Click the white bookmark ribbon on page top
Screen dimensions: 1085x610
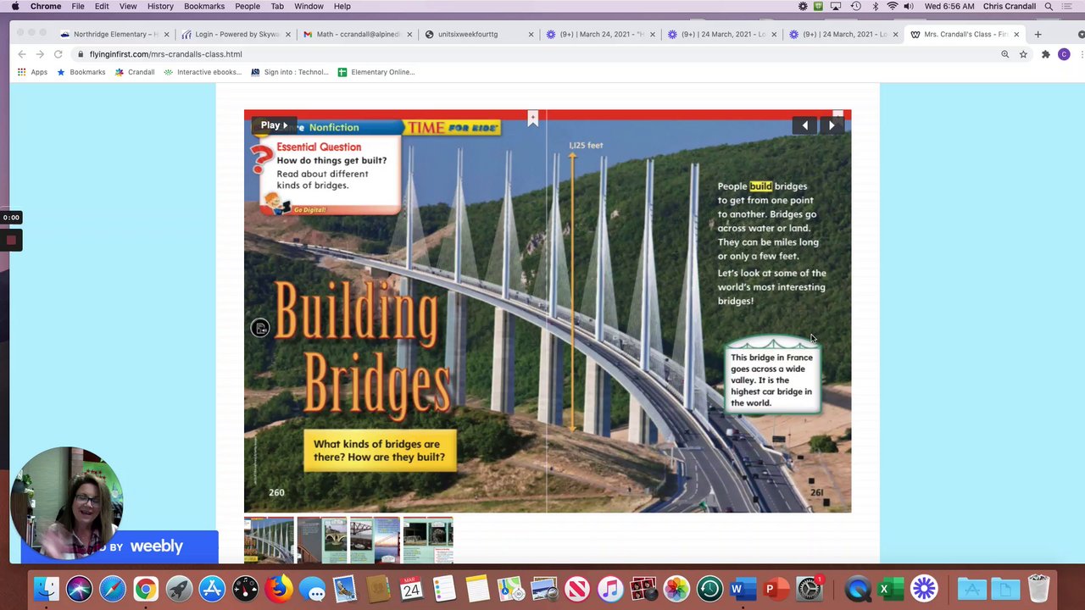click(533, 119)
